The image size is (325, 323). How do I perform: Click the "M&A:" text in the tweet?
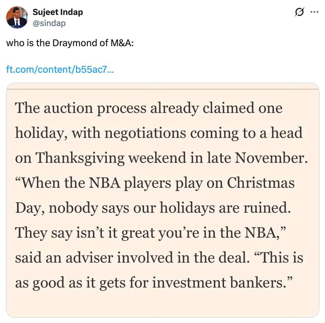pos(122,43)
